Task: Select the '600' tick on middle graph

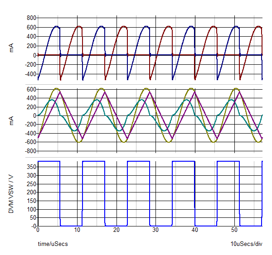Action: pos(31,89)
